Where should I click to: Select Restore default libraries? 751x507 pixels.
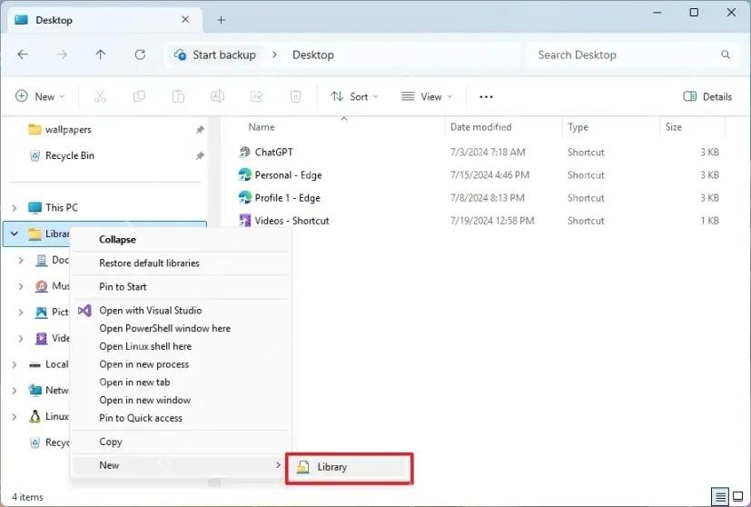181,263
